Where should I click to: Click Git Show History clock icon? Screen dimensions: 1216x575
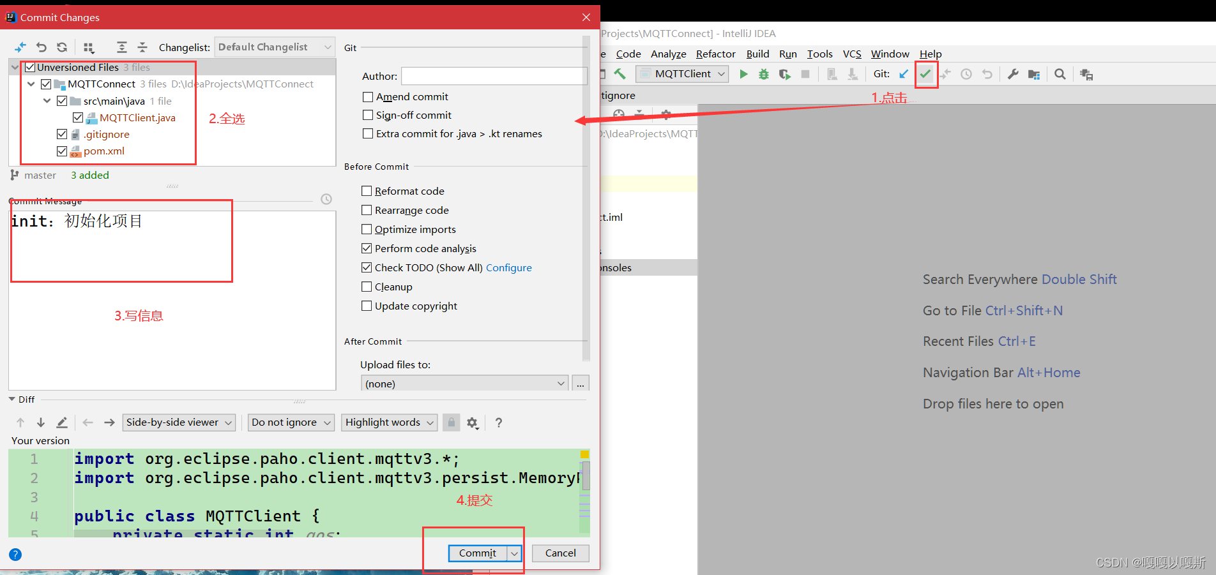[966, 74]
